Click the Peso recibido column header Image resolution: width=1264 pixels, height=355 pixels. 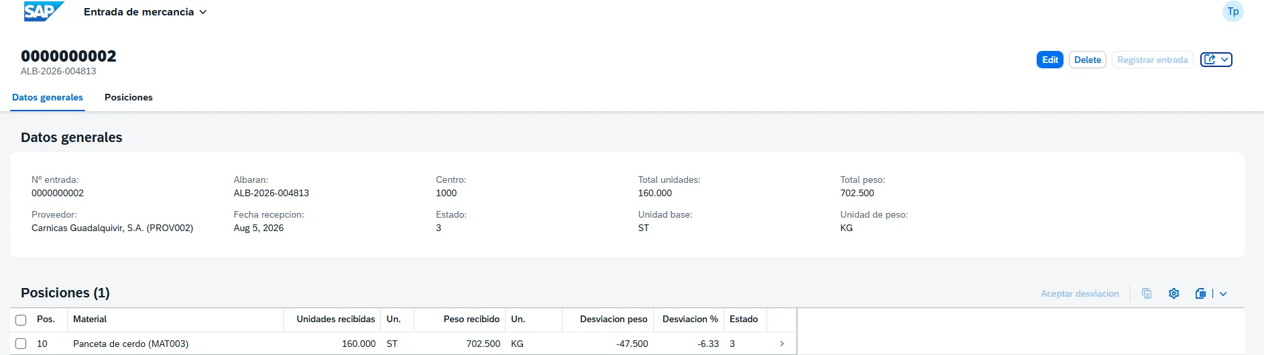point(460,319)
